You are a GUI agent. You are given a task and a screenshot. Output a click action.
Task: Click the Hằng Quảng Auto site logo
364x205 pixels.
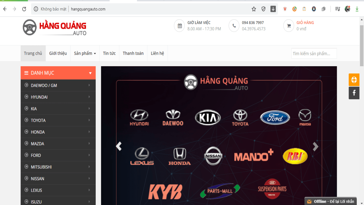point(55,27)
